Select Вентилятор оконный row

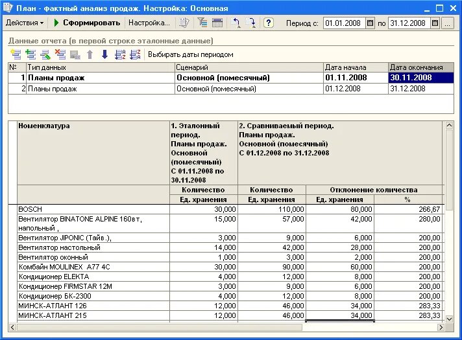(x=93, y=257)
